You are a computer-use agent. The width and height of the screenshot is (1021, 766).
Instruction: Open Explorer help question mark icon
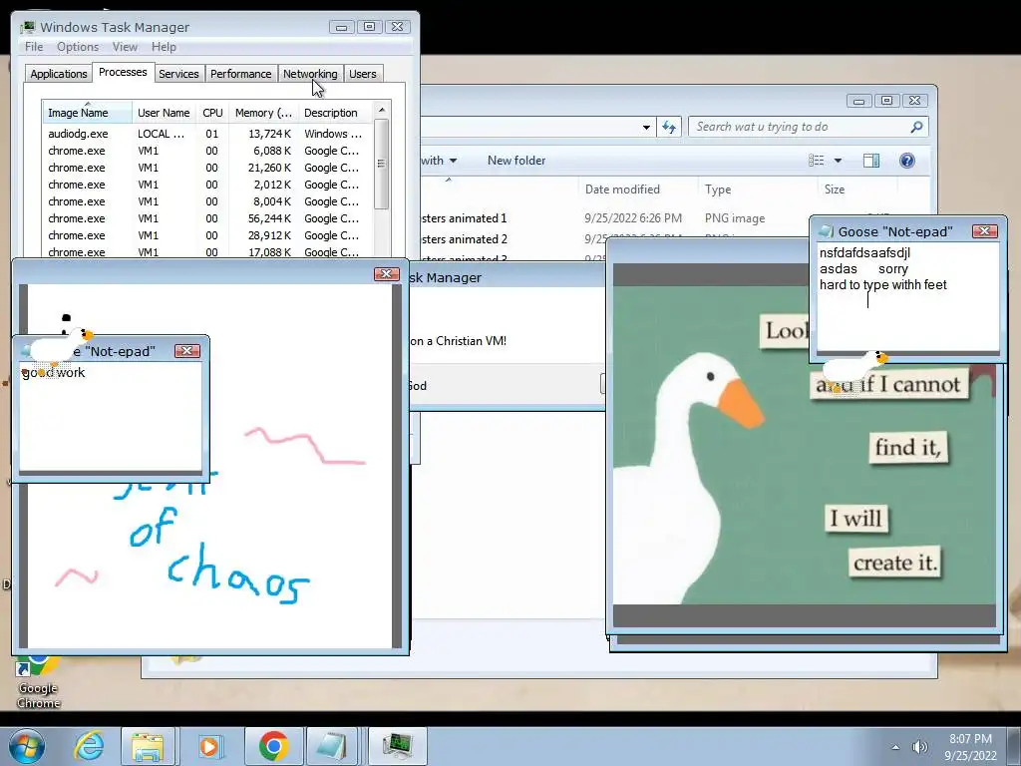point(907,161)
